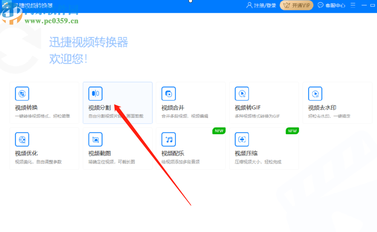Click description 合并多段视频，视频编辑
This screenshot has width=377, height=232.
point(185,116)
